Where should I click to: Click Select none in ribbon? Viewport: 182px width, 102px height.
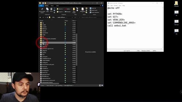(94, 10)
